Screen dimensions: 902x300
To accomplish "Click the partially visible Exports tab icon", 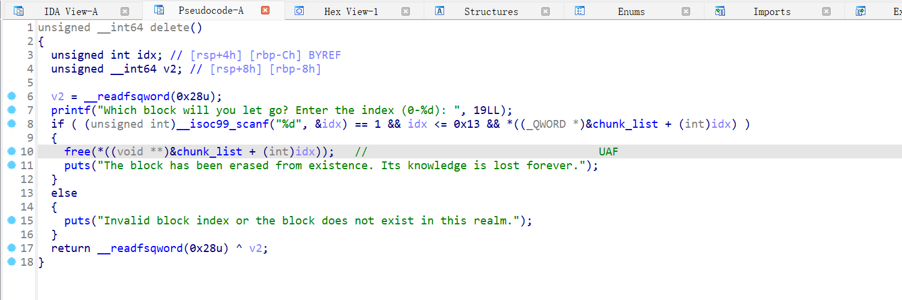I will [x=861, y=11].
